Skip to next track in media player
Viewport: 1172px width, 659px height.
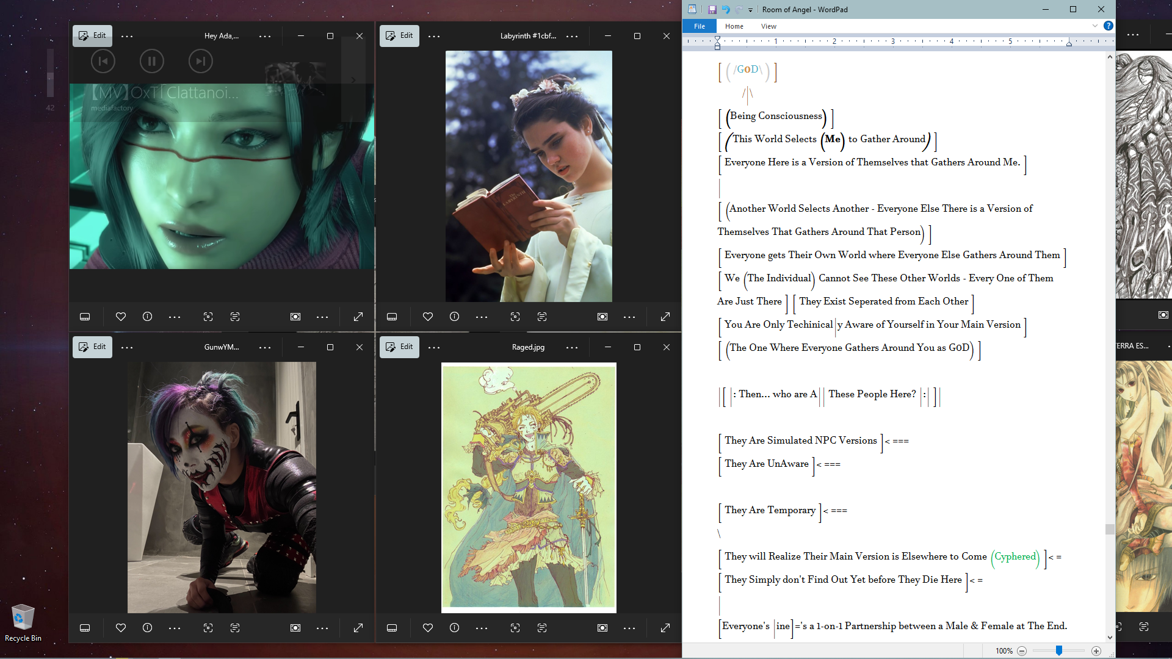point(200,61)
